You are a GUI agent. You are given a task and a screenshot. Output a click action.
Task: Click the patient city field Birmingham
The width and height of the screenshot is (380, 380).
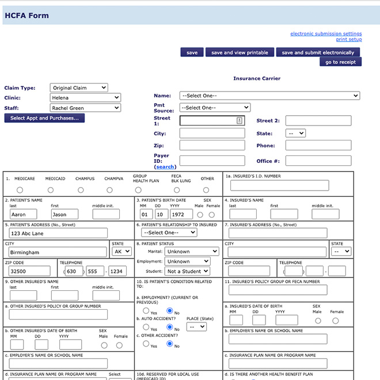58,252
